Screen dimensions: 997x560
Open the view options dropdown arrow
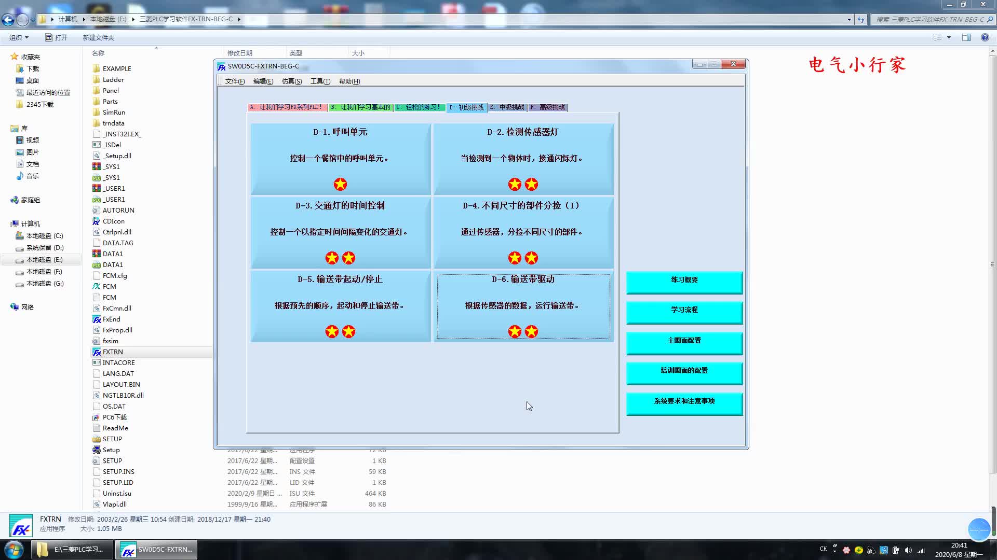(x=949, y=37)
